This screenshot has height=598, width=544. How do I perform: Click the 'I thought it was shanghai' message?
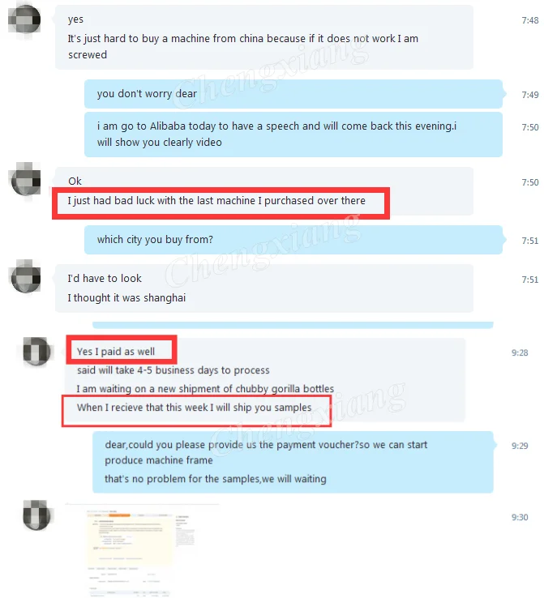click(x=126, y=298)
